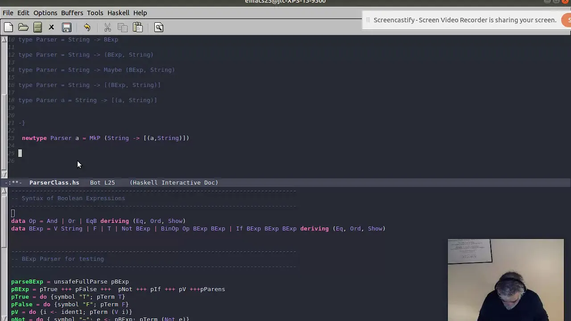The height and width of the screenshot is (321, 571).
Task: Click the Cut scissors icon
Action: pos(108,28)
